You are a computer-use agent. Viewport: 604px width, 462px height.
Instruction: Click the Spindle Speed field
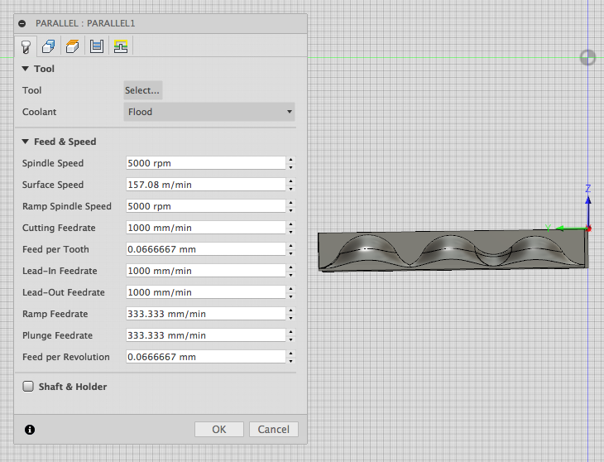pyautogui.click(x=206, y=163)
